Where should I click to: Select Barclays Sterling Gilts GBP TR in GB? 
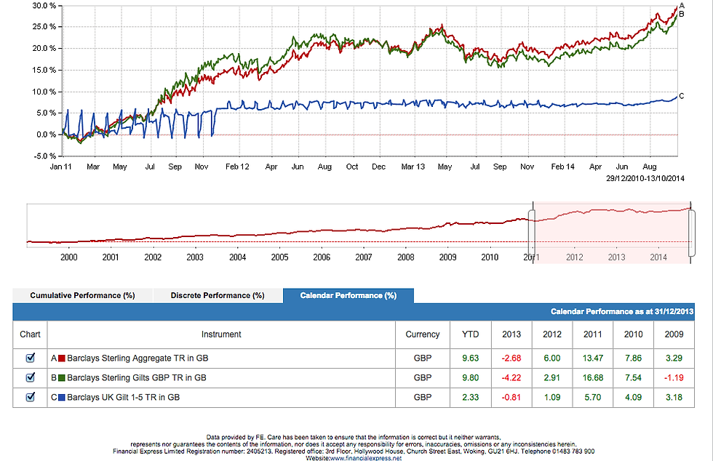[137, 378]
